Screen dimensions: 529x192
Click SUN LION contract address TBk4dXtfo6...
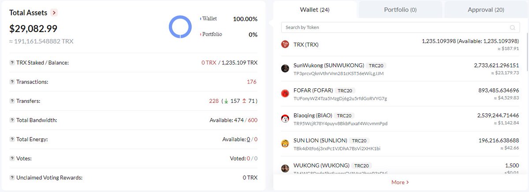(337, 149)
